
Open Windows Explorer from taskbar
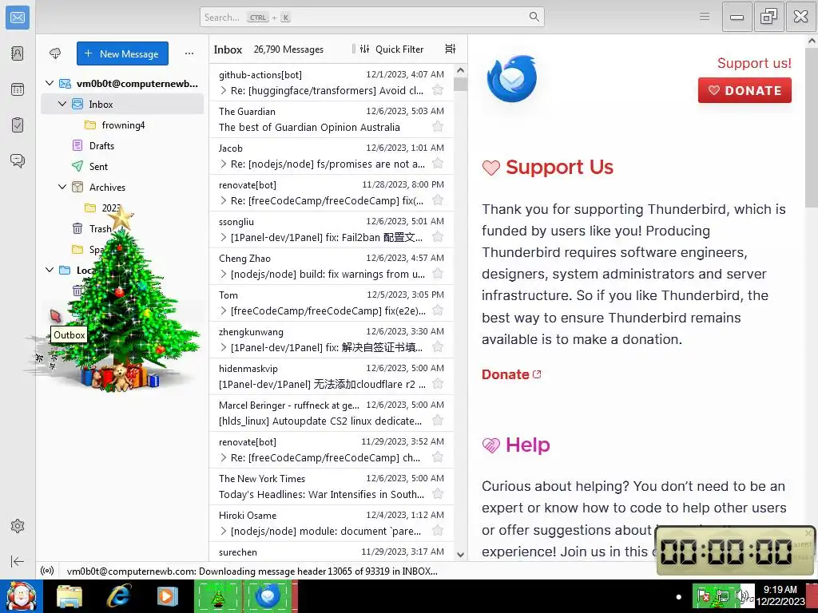69,596
